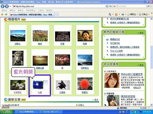153x114 pixels.
Task: Click the 河畔風光 caption link
Action: point(85,68)
